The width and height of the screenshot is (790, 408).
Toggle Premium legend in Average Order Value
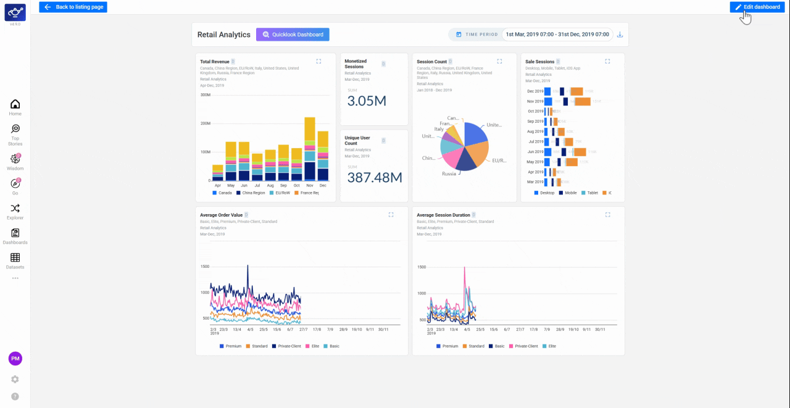(230, 346)
